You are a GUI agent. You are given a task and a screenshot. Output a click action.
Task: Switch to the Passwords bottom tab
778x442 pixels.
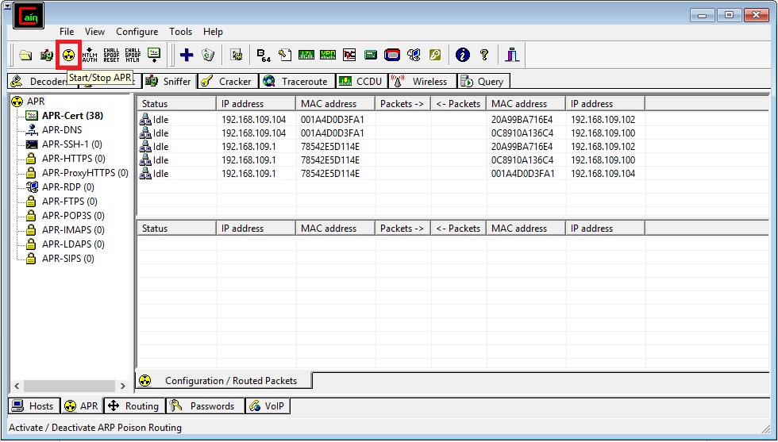[x=205, y=405]
